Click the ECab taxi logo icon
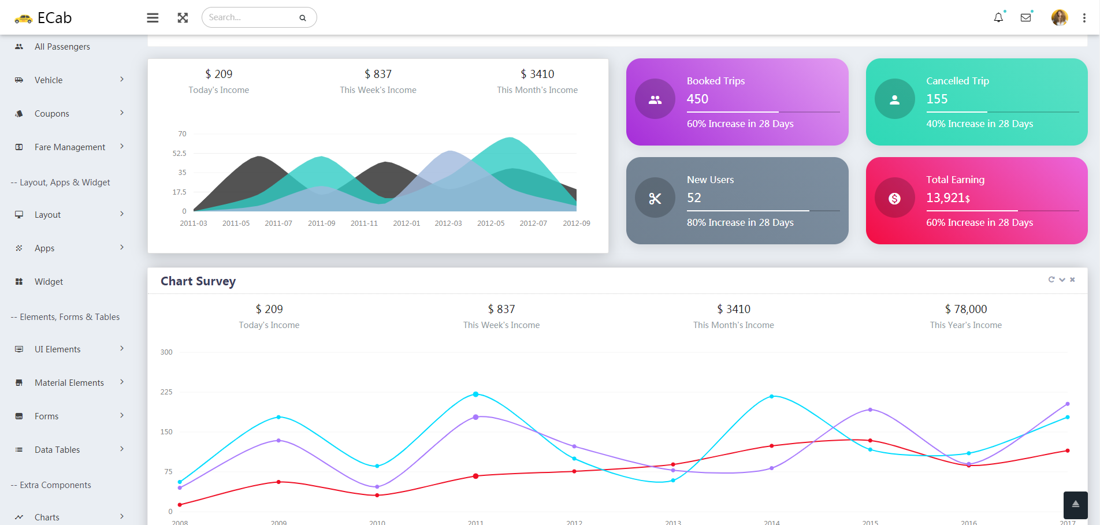Viewport: 1100px width, 525px height. pyautogui.click(x=23, y=17)
